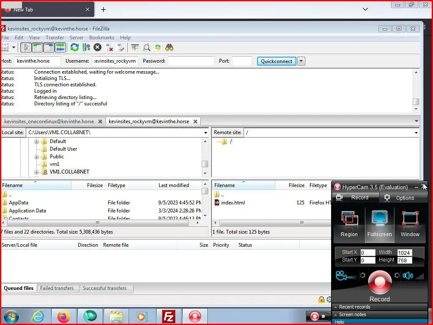This screenshot has width=433, height=325.
Task: Open the View menu
Action: pyautogui.click(x=35, y=38)
